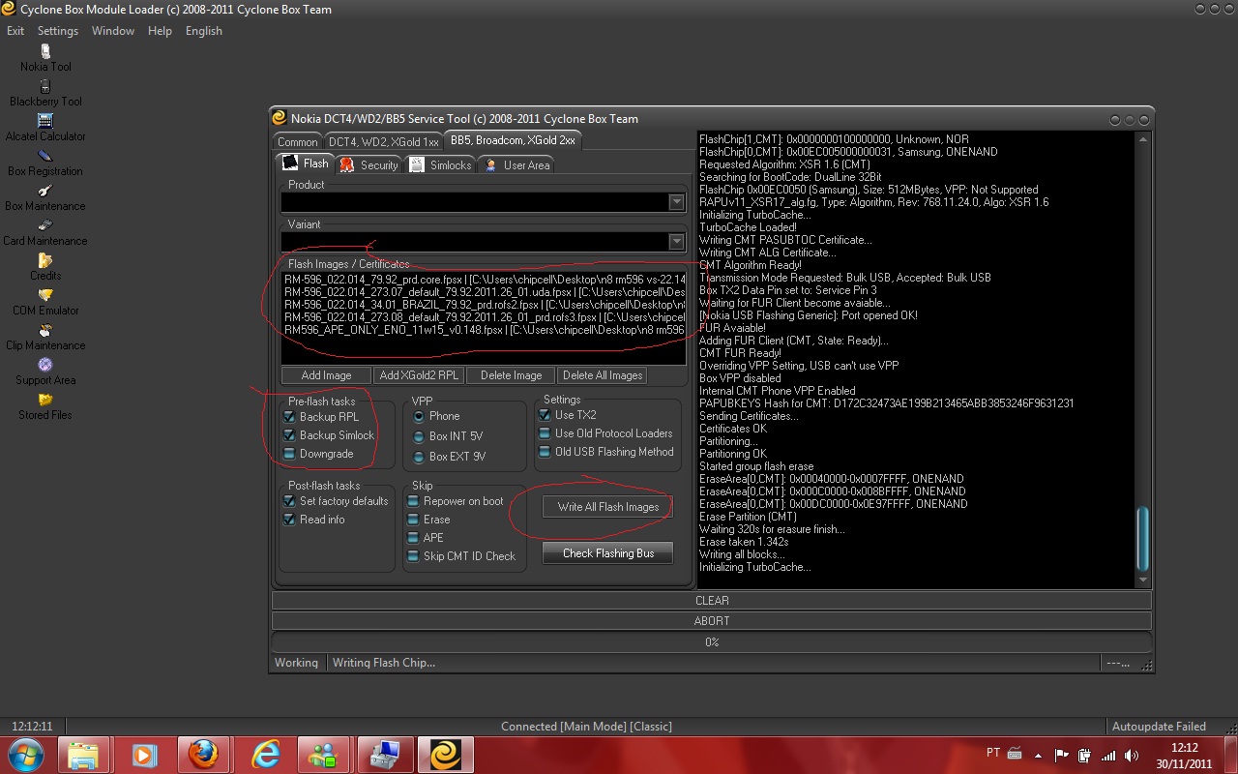Click the Security tab ribbon icon
The width and height of the screenshot is (1238, 774).
[x=347, y=164]
